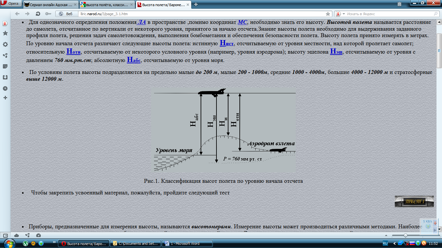
Task: Follow the Нэш link
Action: pos(336,52)
